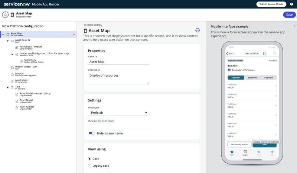Click the Hidden screen - star icon
297x173 pixels.
(12, 68)
